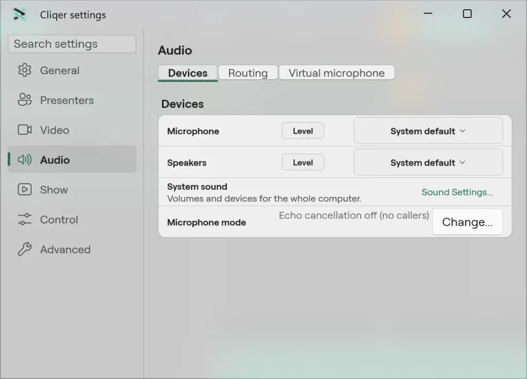This screenshot has width=527, height=379.
Task: Click the Cliqer logo in title bar
Action: pyautogui.click(x=19, y=14)
